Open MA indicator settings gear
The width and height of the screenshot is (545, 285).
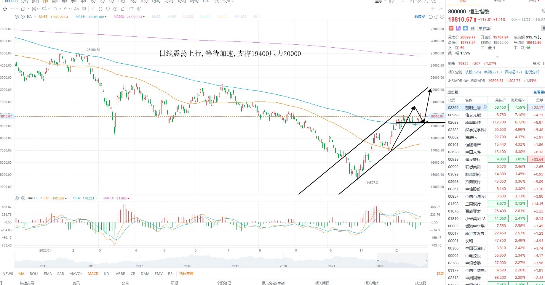coord(17,17)
